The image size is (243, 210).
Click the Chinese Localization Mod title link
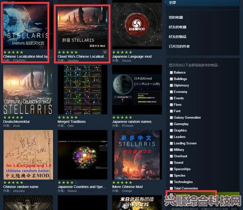click(x=27, y=56)
